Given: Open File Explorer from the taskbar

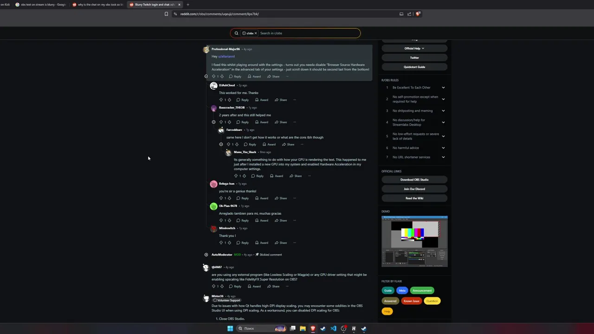Looking at the screenshot, I should click(x=303, y=328).
